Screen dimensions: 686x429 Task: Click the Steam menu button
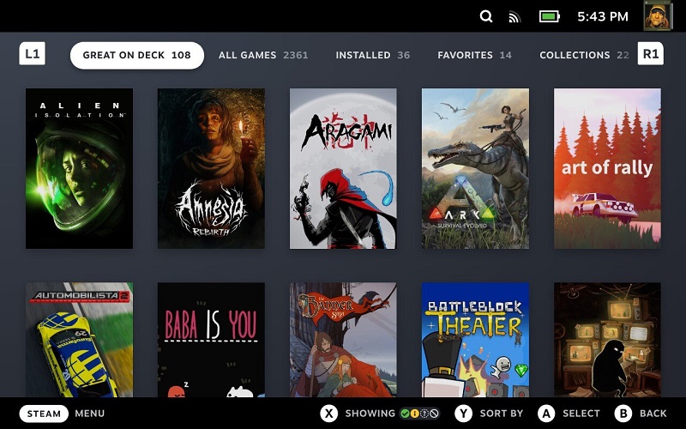(44, 414)
